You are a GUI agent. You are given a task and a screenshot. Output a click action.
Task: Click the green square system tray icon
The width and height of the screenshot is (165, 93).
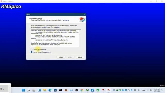coord(120,90)
